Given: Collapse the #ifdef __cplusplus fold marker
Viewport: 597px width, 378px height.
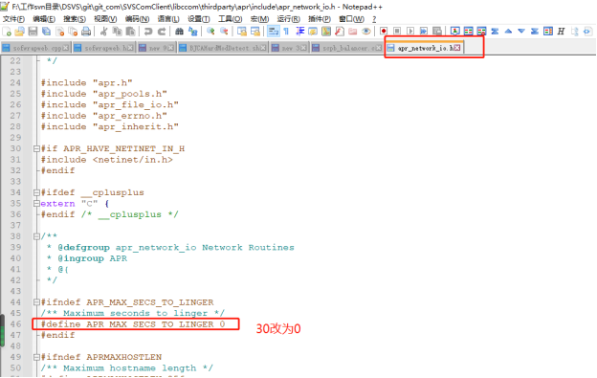Looking at the screenshot, I should [x=36, y=192].
